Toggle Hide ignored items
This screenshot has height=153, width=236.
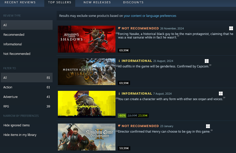click(x=27, y=125)
